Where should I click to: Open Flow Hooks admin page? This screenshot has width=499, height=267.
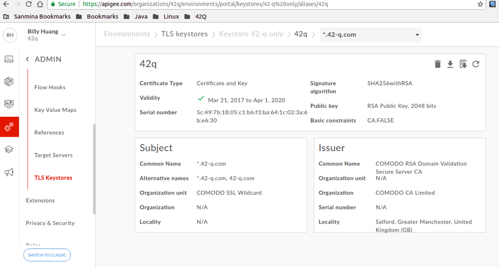(x=50, y=87)
